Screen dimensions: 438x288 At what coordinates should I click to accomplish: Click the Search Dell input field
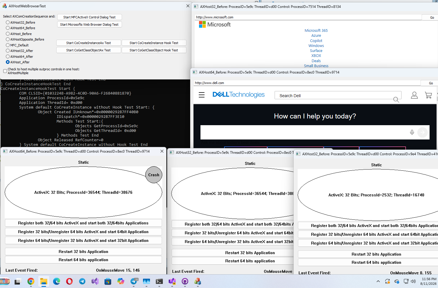coord(338,95)
